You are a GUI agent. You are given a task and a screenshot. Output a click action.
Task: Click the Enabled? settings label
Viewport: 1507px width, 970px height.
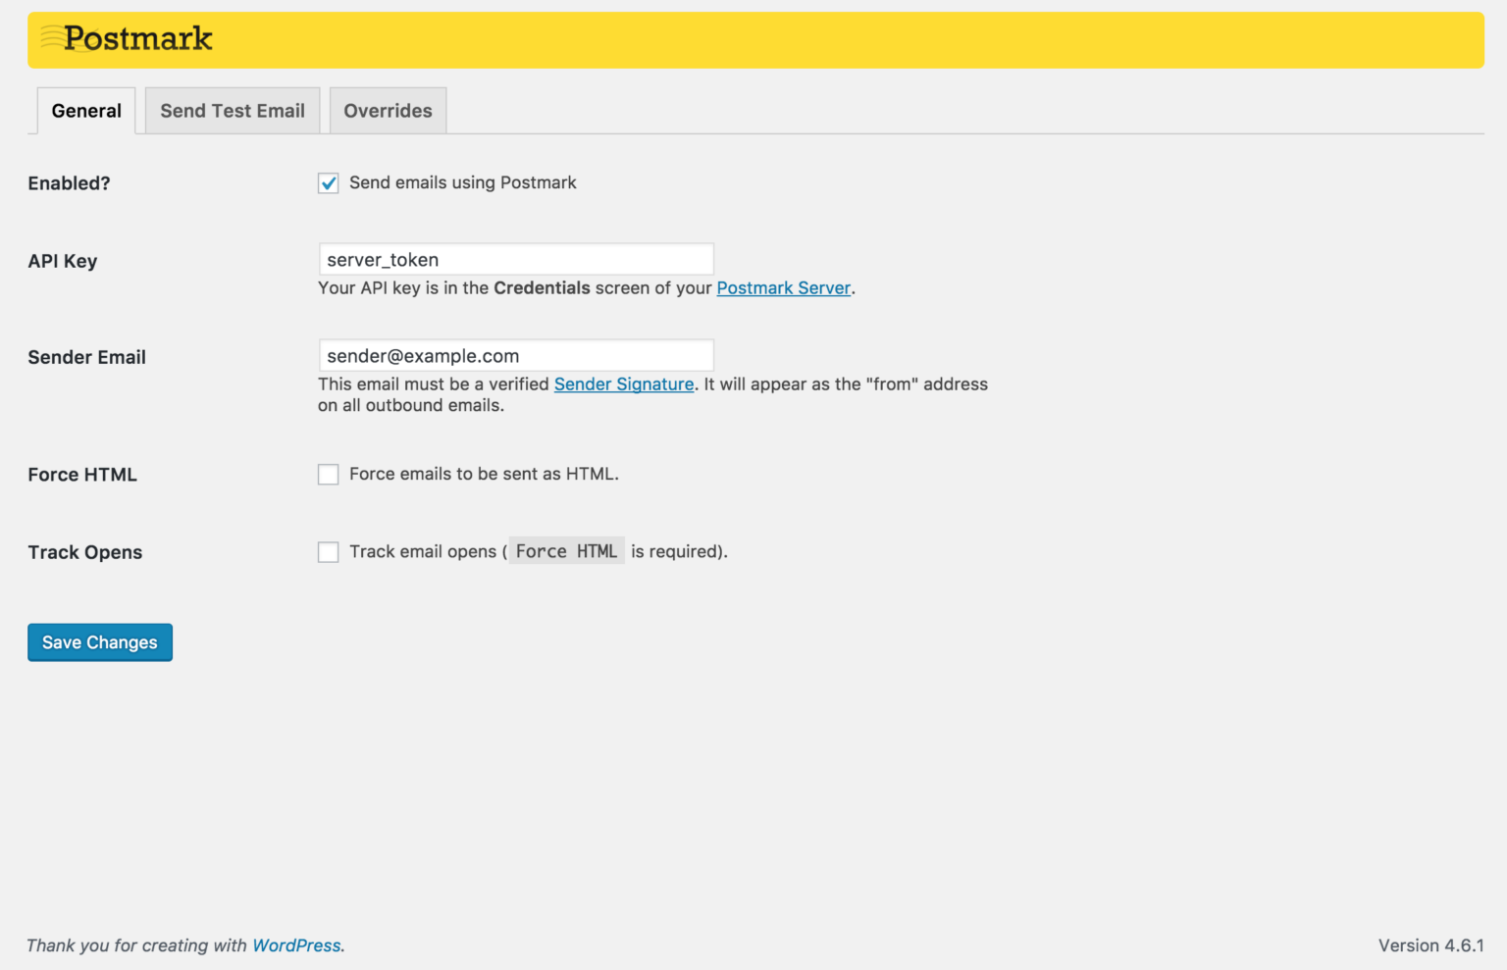pyautogui.click(x=69, y=182)
